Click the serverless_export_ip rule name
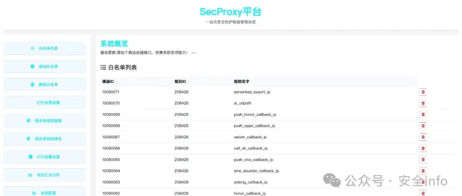Screen dimensions: 462x196 (x=252, y=92)
